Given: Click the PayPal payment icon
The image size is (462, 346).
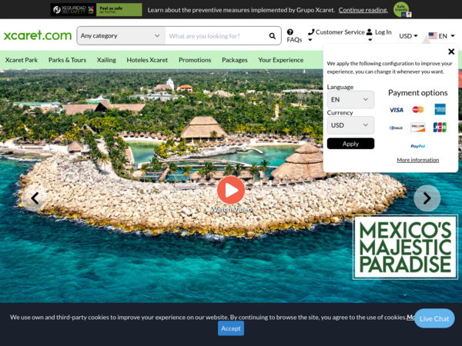Looking at the screenshot, I should coord(417,146).
